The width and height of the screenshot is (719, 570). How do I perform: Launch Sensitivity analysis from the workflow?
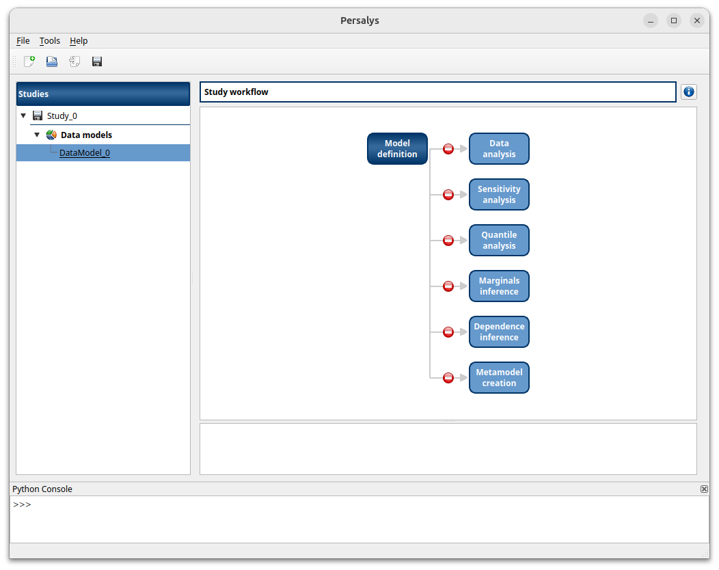tap(499, 194)
